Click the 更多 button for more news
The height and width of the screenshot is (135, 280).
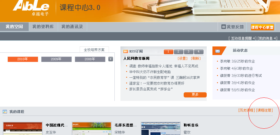click(x=195, y=95)
